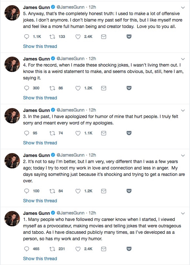Click the retweet icon on tweet 4

pyautogui.click(x=51, y=88)
